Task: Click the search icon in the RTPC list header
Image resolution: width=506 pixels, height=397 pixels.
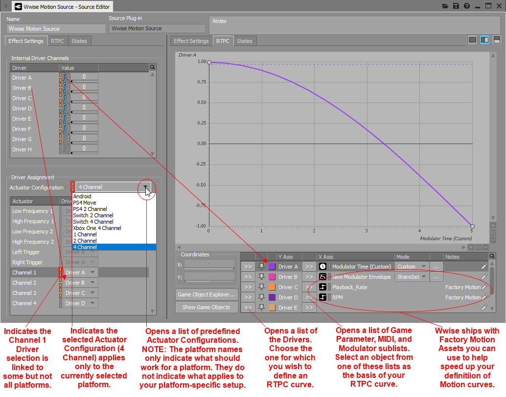Action: pos(492,256)
